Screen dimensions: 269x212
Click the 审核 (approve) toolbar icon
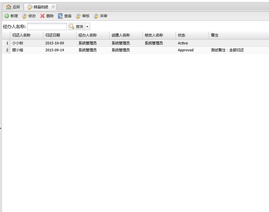(78, 16)
